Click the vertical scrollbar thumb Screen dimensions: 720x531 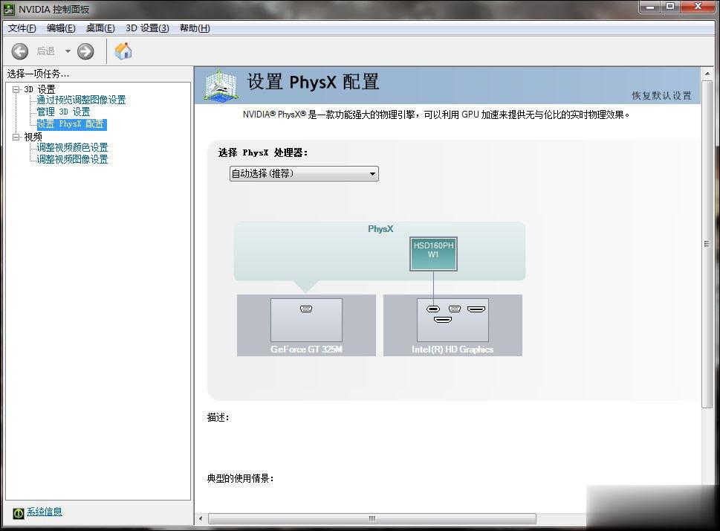point(707,244)
